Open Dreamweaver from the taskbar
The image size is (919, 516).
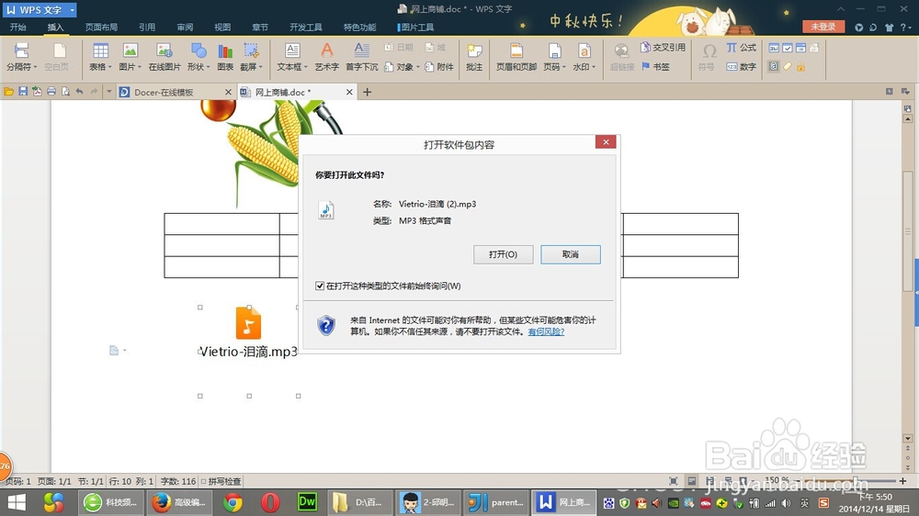pyautogui.click(x=307, y=502)
